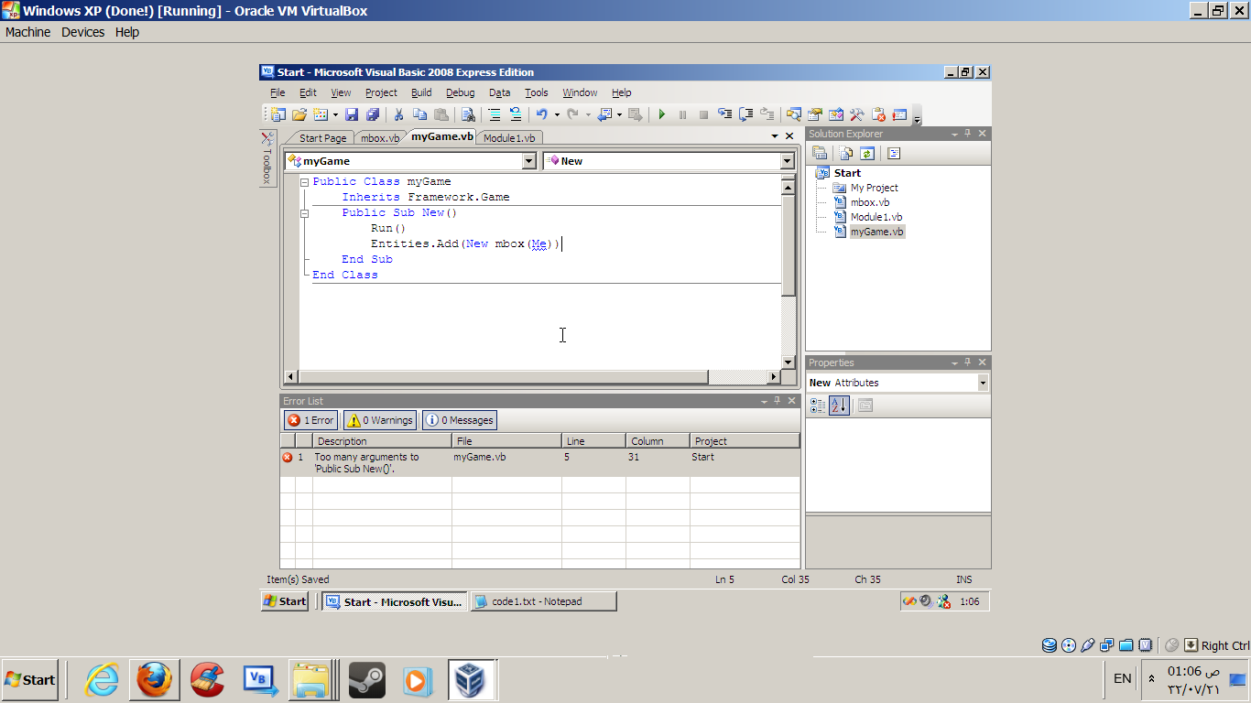The image size is (1251, 703).
Task: Auto-hide pin for Error List panel
Action: [x=778, y=401]
